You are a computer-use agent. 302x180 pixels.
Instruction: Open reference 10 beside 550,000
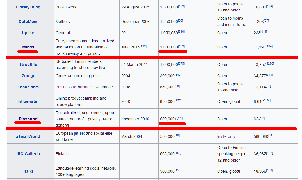pos(177,136)
